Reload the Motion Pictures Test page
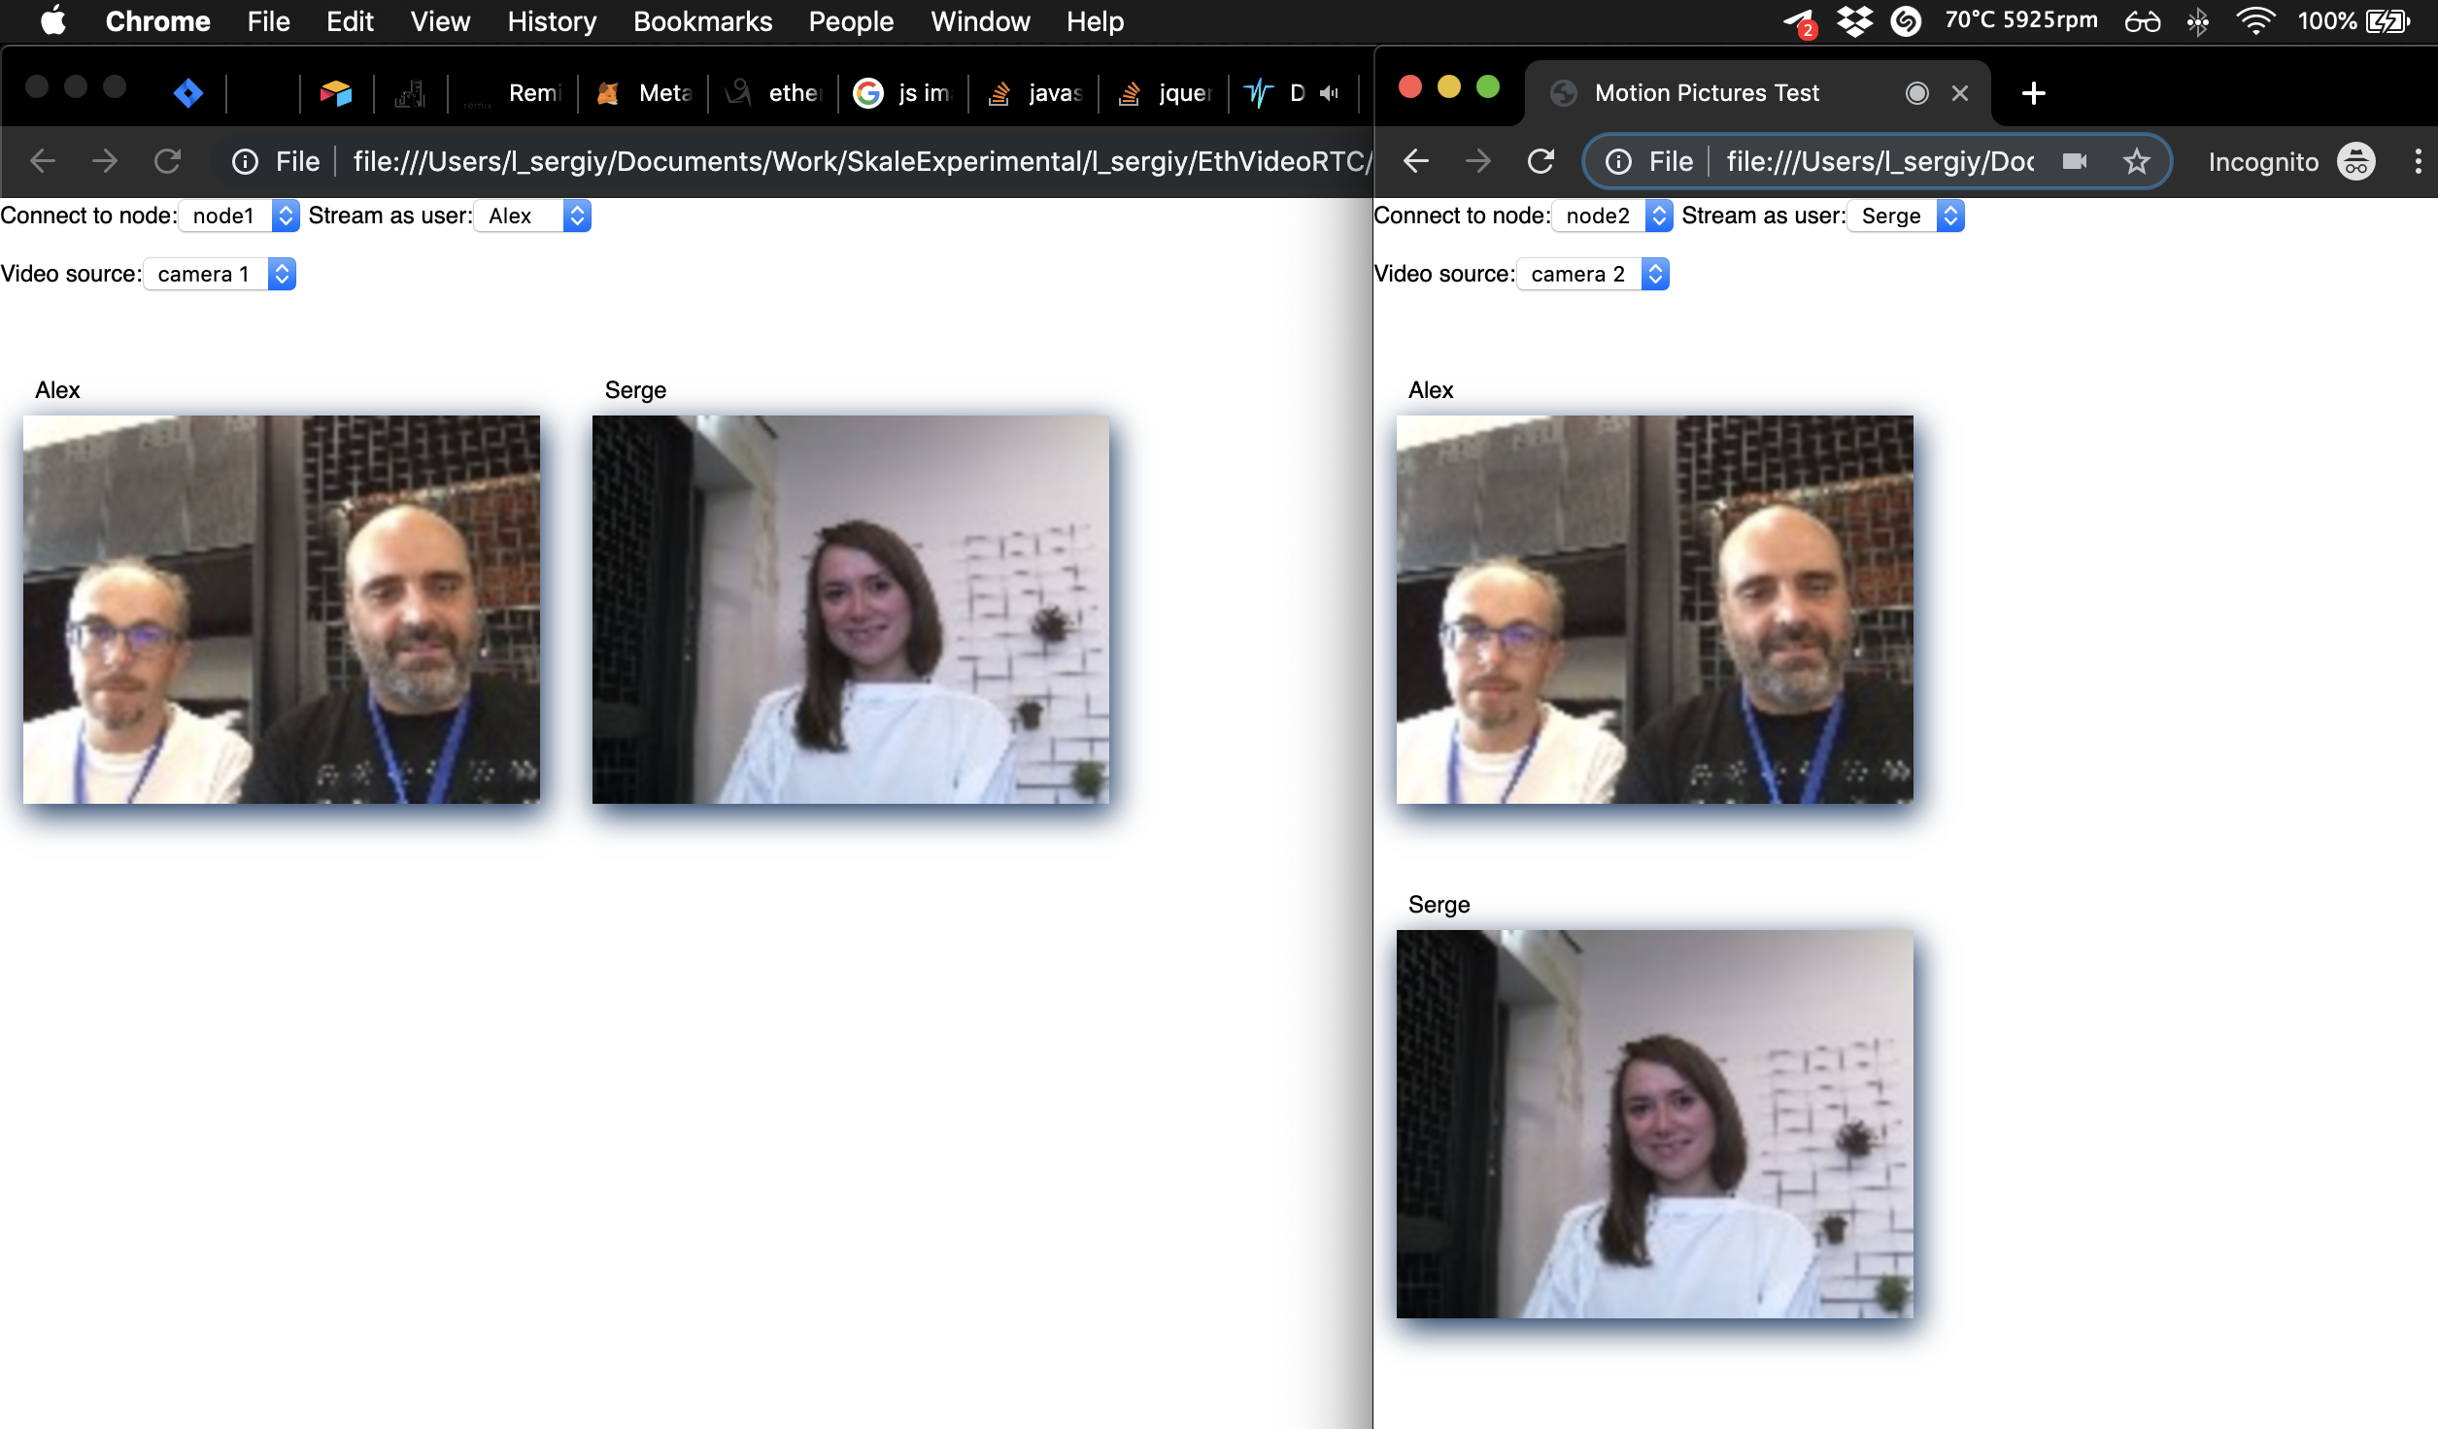Screen dimensions: 2438x1429 (1541, 161)
